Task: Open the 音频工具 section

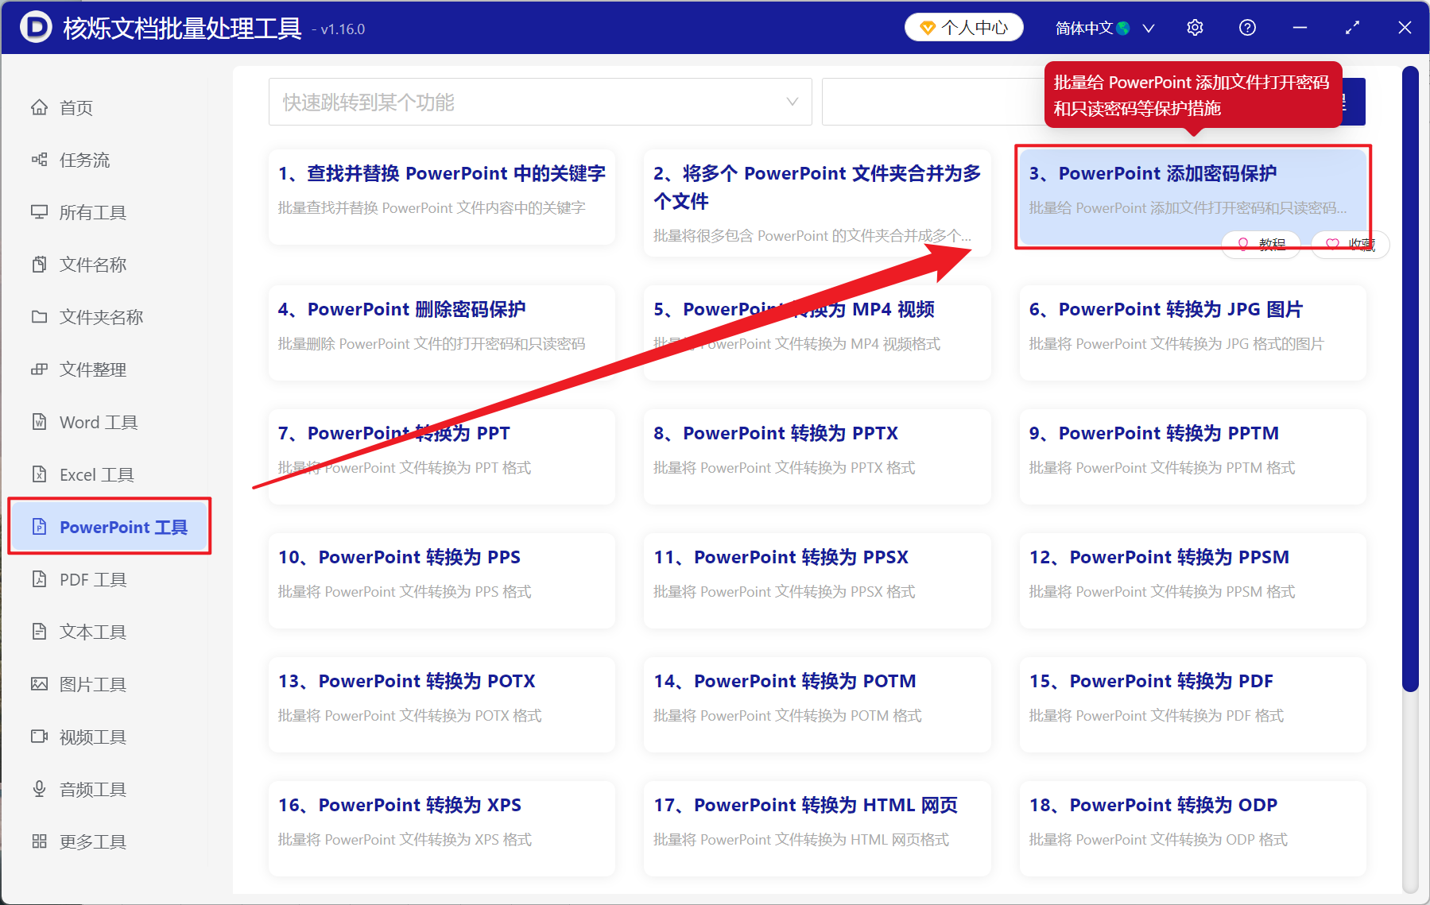Action: click(x=91, y=788)
